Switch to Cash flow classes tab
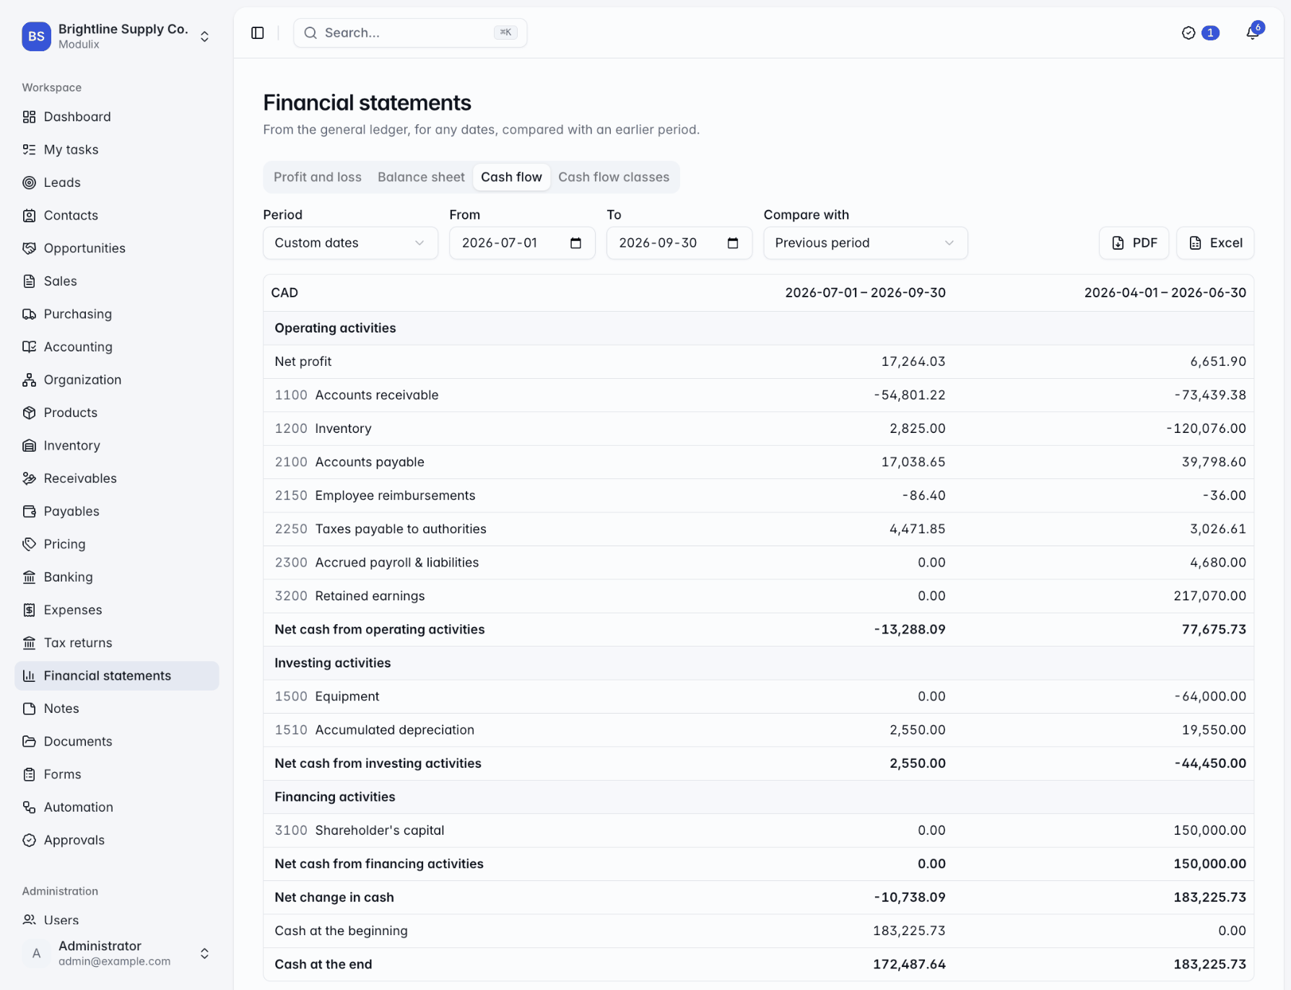The height and width of the screenshot is (990, 1291). (614, 178)
